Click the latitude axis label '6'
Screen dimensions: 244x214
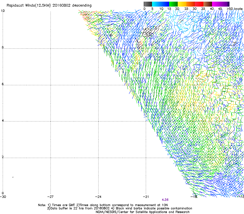pos(3,84)
